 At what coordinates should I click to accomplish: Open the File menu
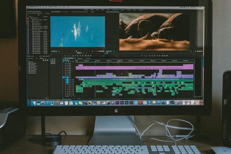40,7
